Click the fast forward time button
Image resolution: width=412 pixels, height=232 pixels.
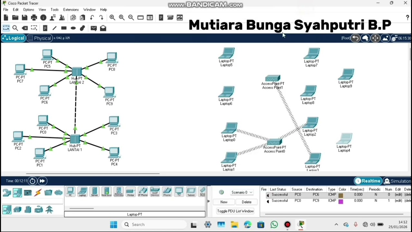[x=42, y=181]
